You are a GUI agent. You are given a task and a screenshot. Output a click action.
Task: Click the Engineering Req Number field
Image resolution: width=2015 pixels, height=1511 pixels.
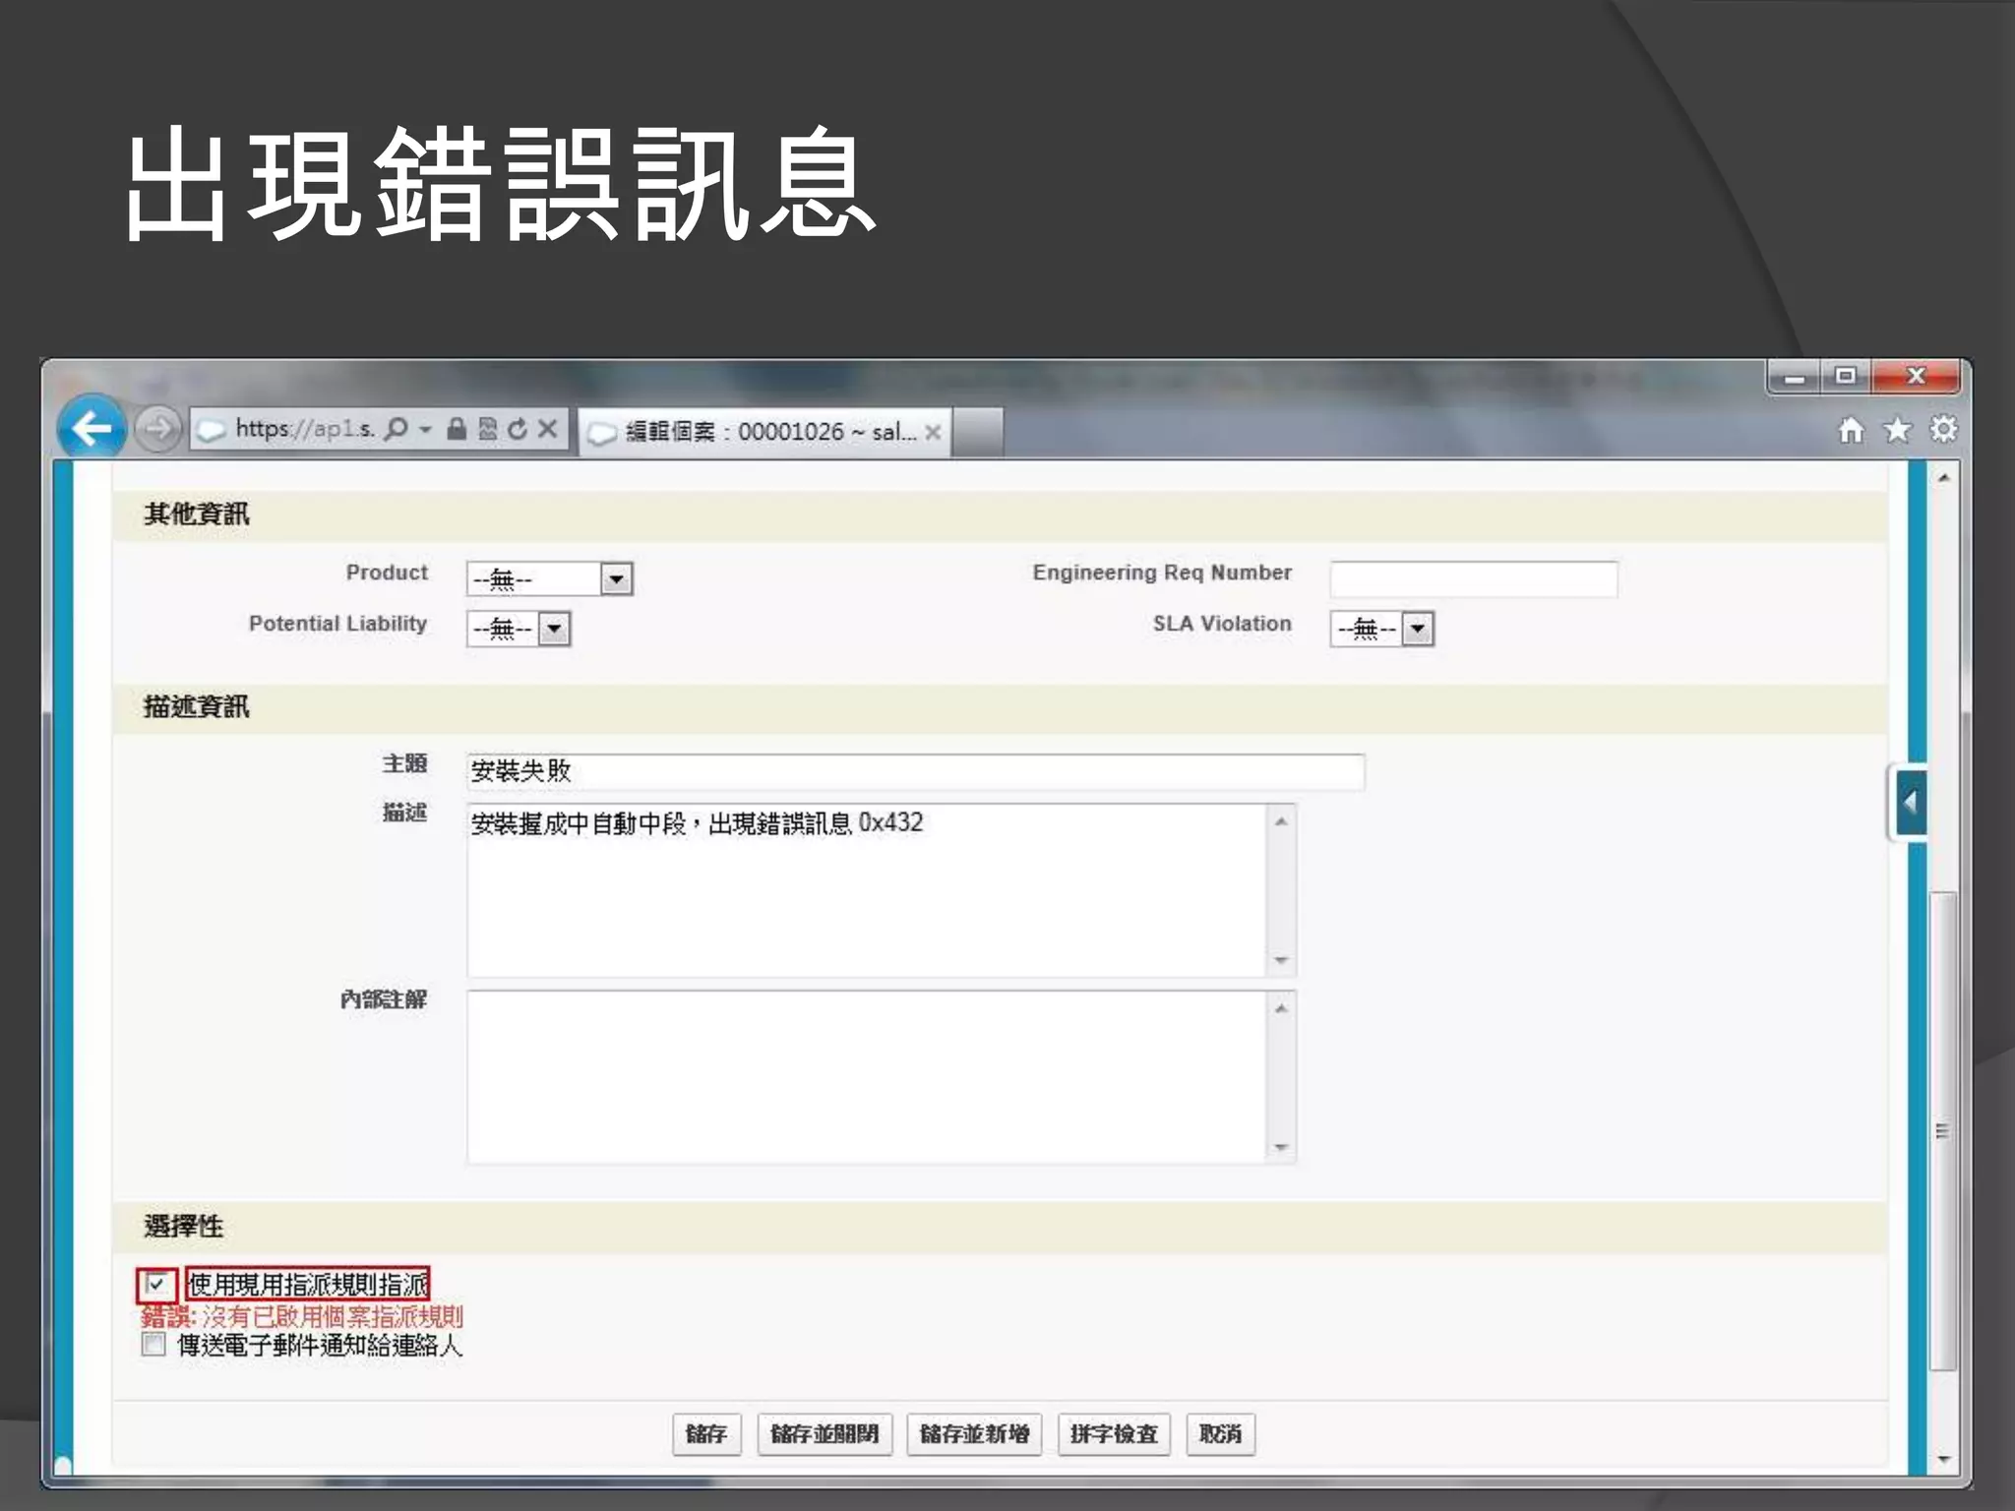pyautogui.click(x=1473, y=578)
